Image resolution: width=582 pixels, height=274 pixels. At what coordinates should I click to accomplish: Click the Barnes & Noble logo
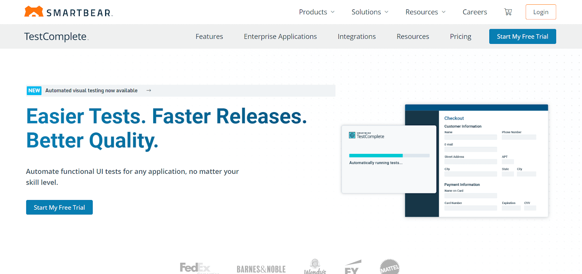coord(261,269)
